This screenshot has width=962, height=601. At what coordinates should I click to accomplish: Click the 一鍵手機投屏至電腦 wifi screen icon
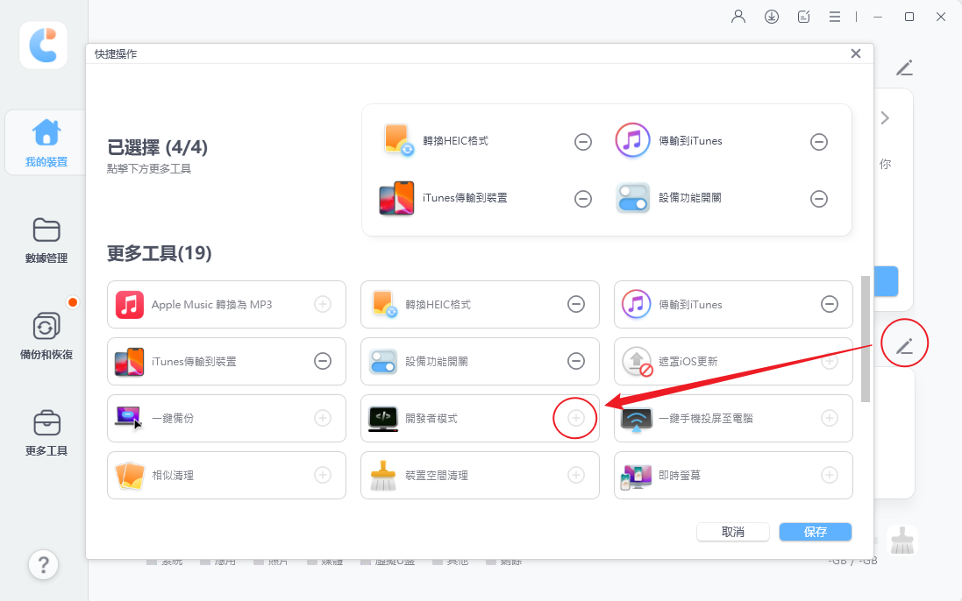[x=637, y=419]
